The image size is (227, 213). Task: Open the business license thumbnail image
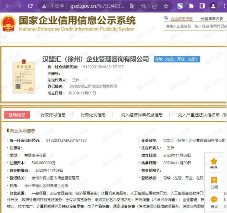(24, 76)
